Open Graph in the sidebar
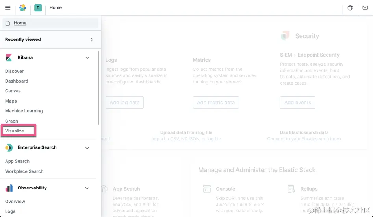 (x=11, y=121)
